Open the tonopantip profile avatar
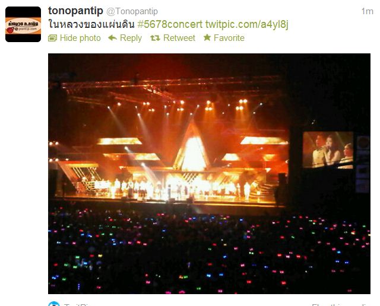Screen dimensions: 380x306 click(x=23, y=24)
